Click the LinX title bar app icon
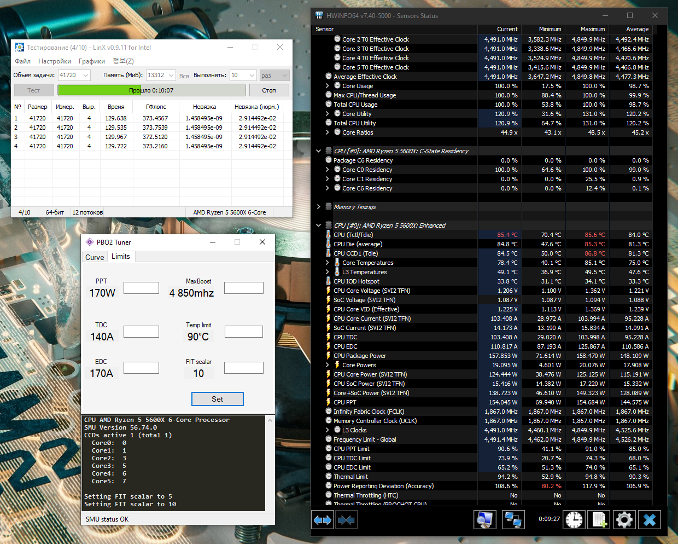Image resolution: width=678 pixels, height=544 pixels. point(20,47)
